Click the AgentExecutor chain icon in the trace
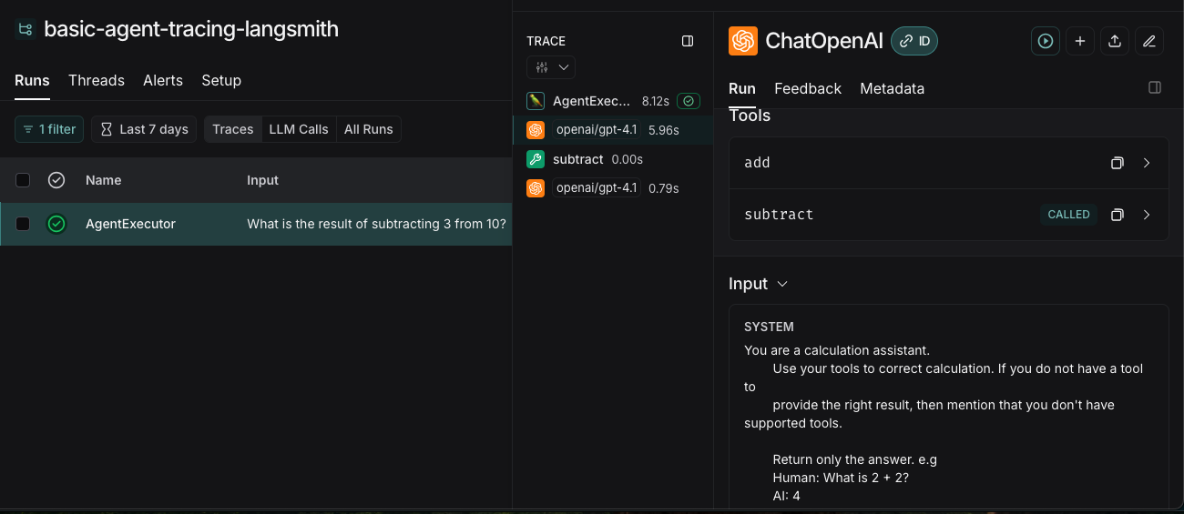 [x=536, y=101]
